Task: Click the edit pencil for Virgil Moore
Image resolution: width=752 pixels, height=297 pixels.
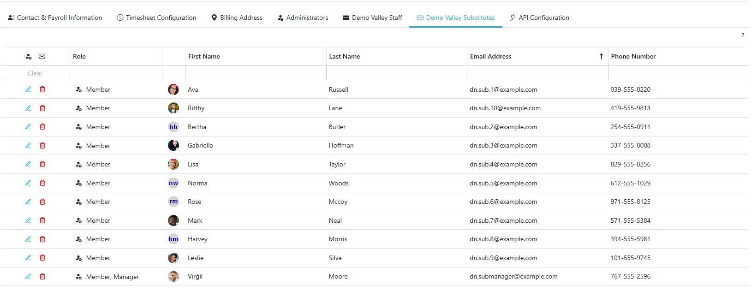Action: tap(28, 277)
